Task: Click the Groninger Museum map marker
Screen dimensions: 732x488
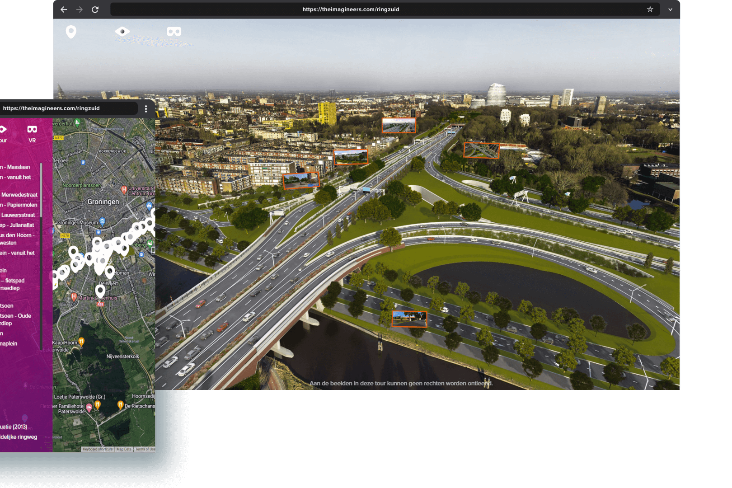Action: (x=103, y=221)
